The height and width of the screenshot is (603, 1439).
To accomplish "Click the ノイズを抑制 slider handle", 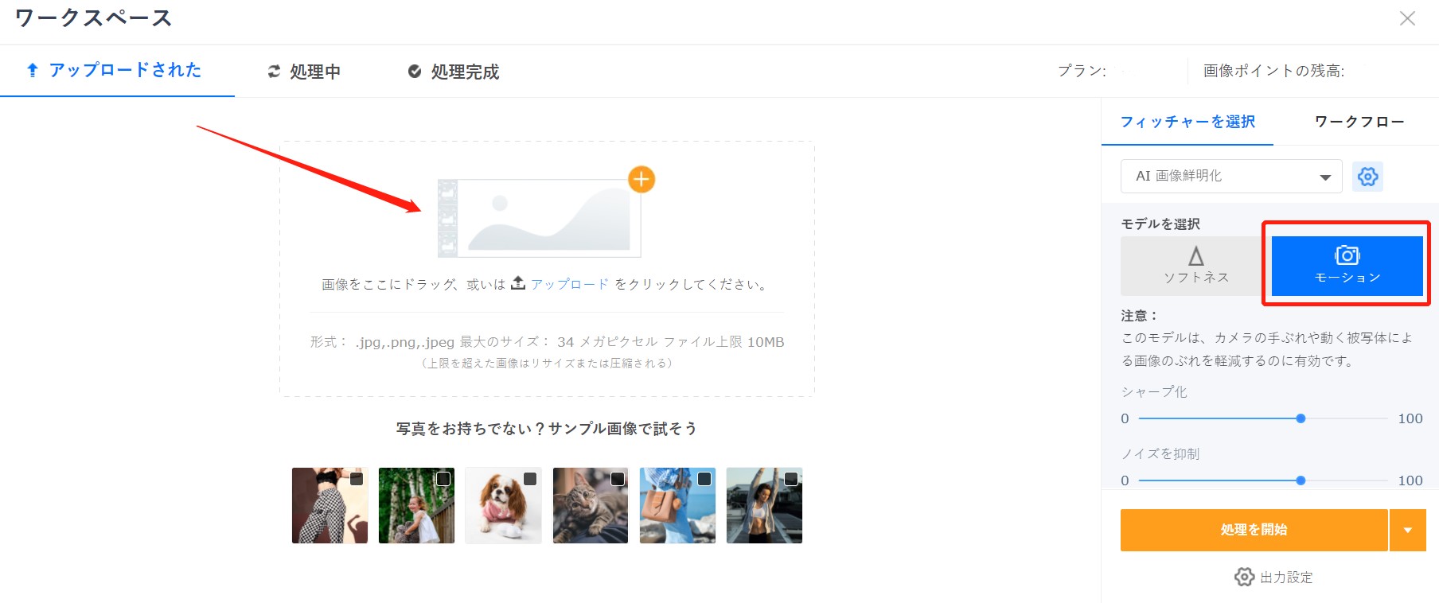I will (1301, 480).
